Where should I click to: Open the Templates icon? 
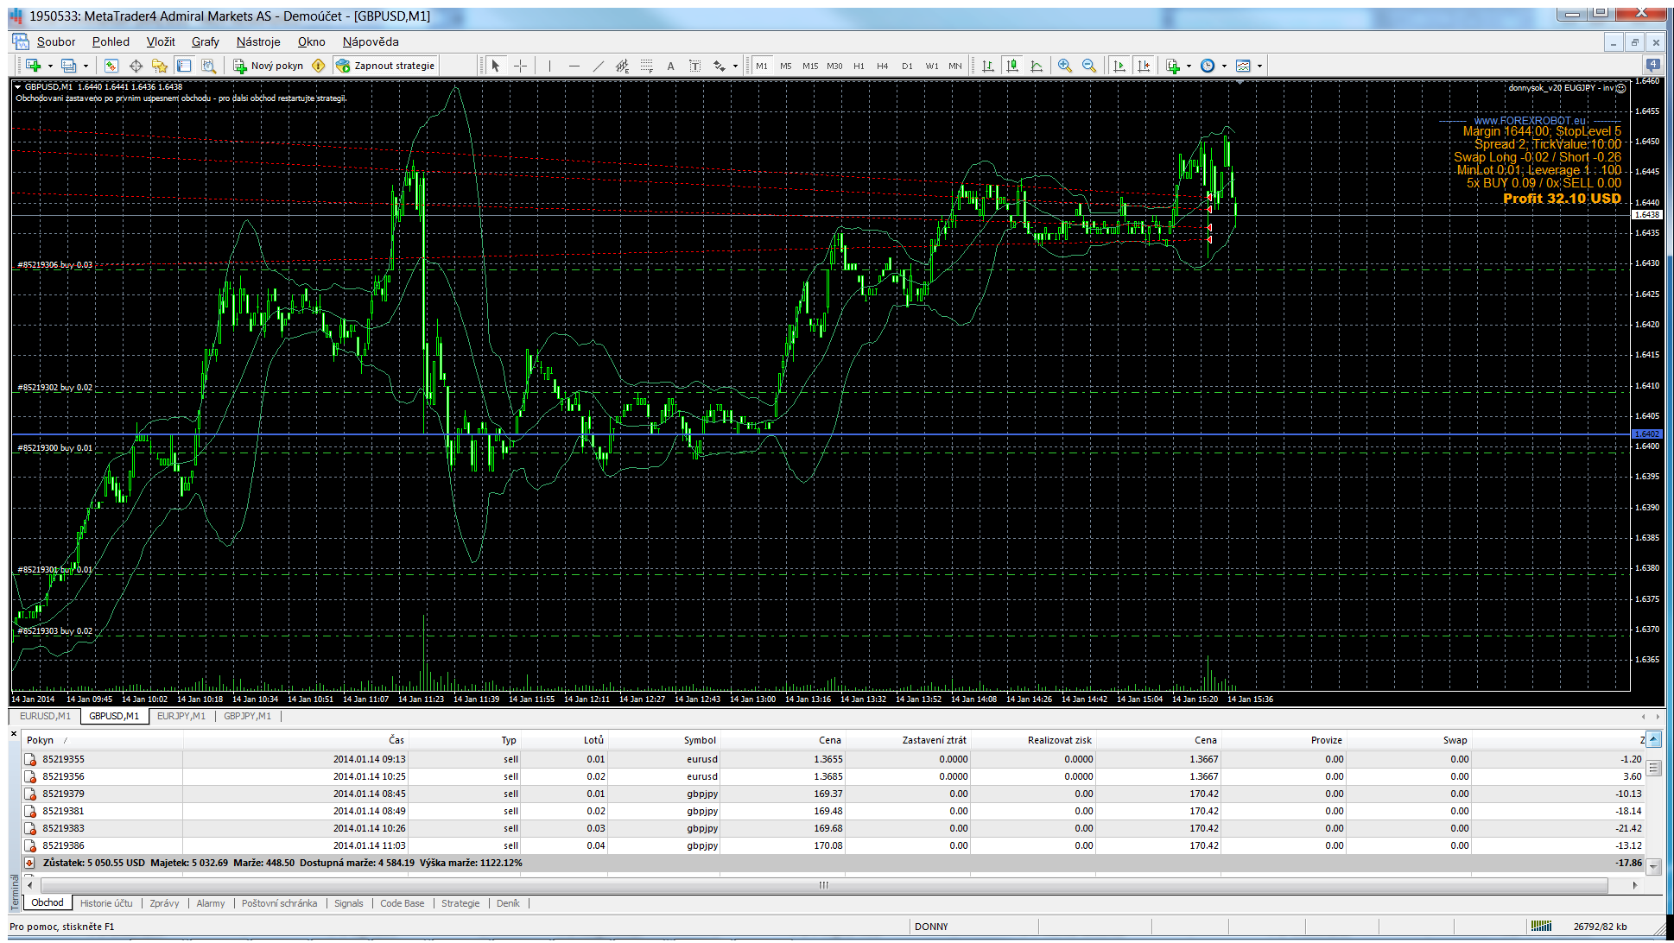1243,66
